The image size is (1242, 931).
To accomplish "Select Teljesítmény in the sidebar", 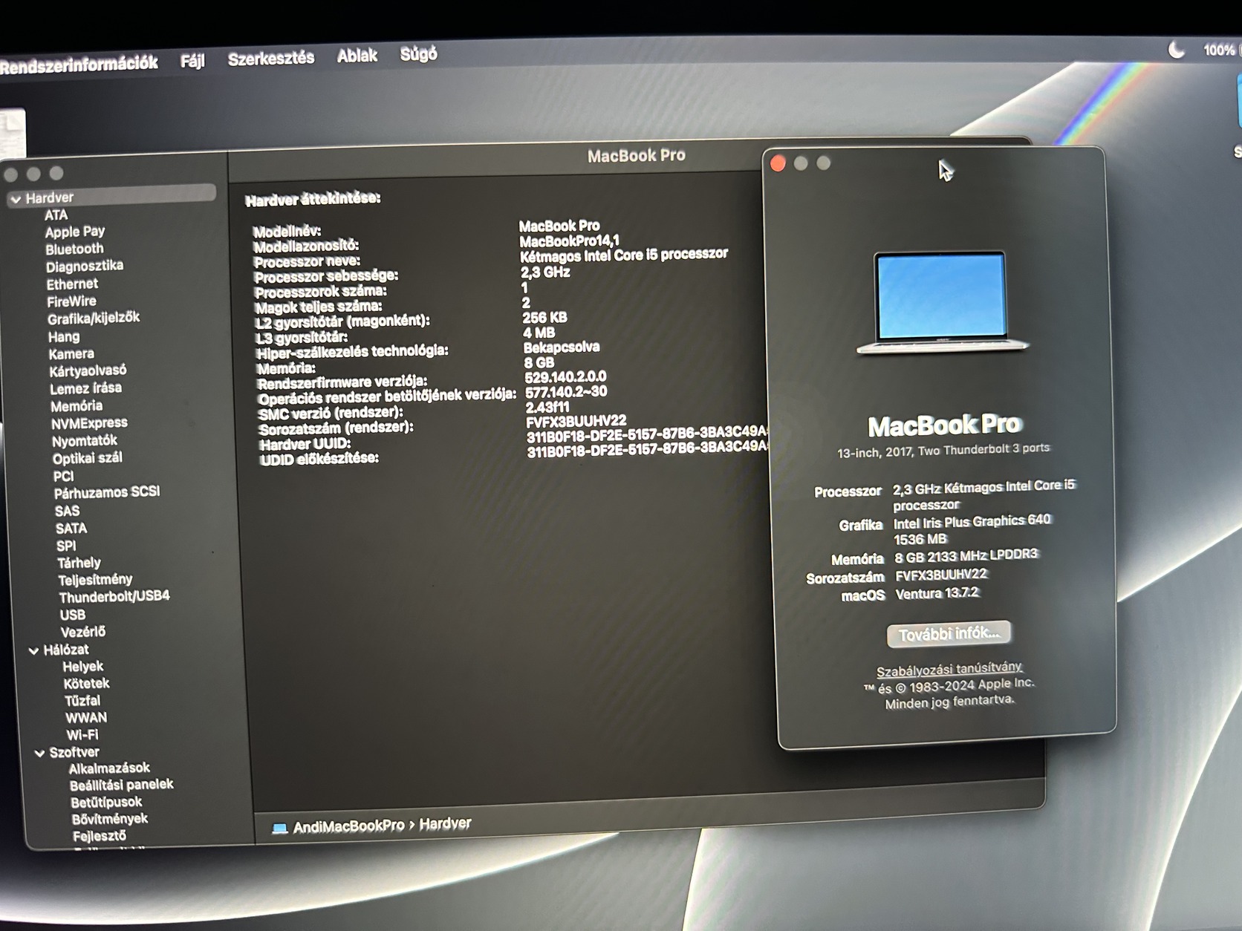I will click(x=95, y=580).
